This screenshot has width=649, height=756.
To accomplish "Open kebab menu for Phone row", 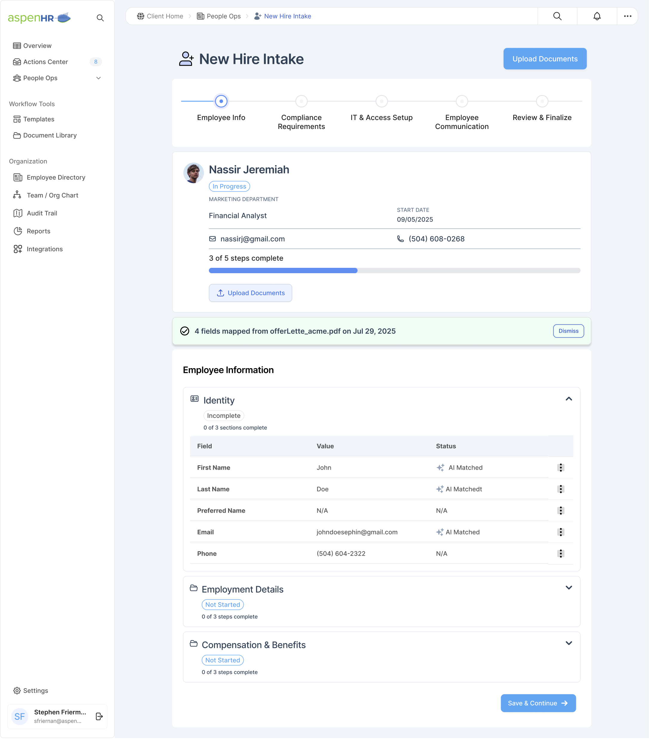I will [x=561, y=554].
